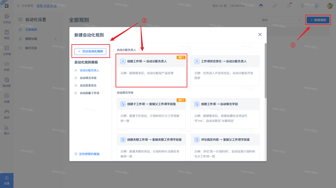Click the 售后 QQ 群 number text

point(228,6)
